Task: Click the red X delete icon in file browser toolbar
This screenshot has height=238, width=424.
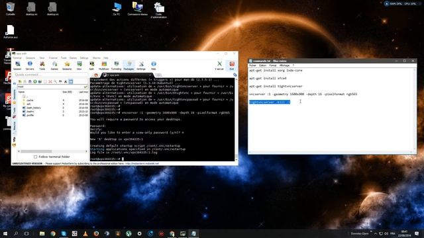Action: (50, 81)
